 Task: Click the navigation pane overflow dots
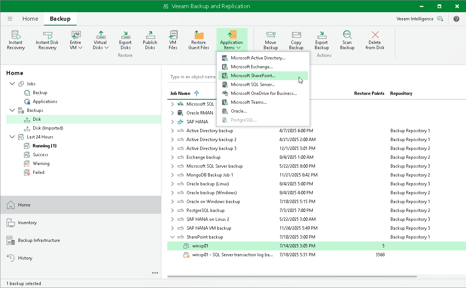(x=155, y=273)
